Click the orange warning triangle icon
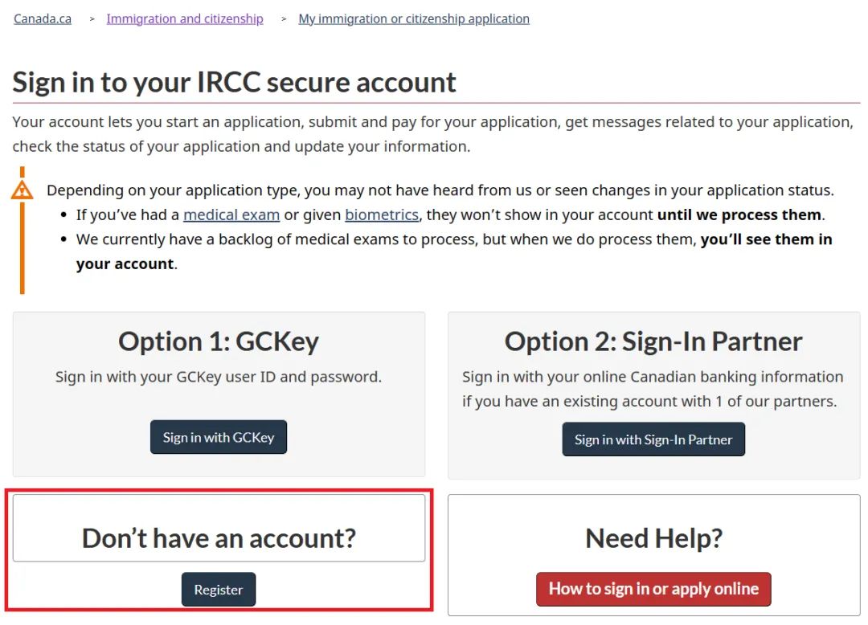 coord(23,190)
